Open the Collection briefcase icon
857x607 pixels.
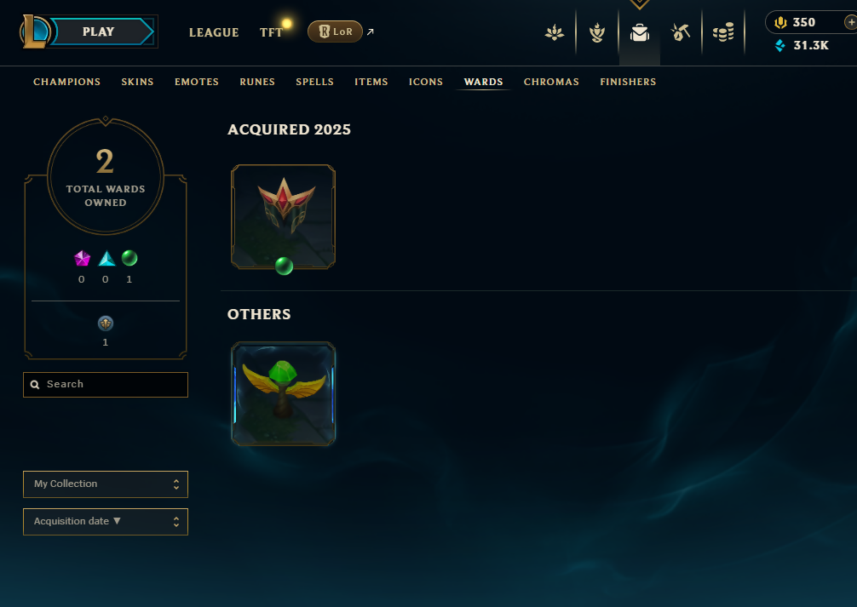[x=640, y=33]
